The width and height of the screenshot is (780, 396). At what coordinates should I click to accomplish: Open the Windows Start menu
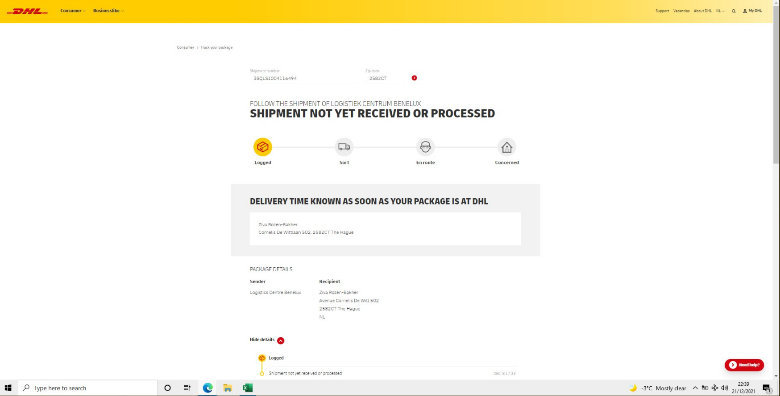point(8,388)
